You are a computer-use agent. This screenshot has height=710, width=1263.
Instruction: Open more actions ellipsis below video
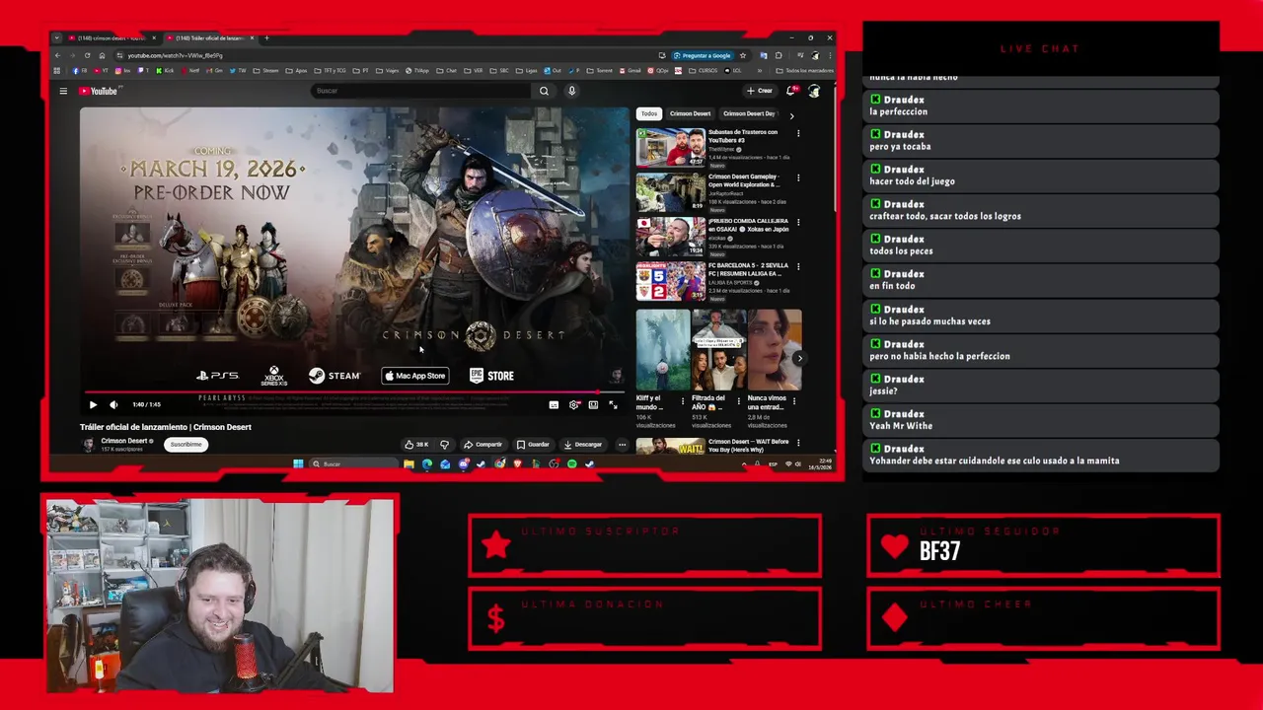(x=622, y=445)
